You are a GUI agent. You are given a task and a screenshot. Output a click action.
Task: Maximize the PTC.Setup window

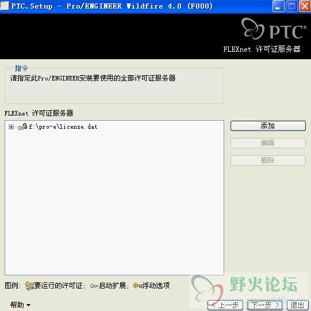(291, 6)
